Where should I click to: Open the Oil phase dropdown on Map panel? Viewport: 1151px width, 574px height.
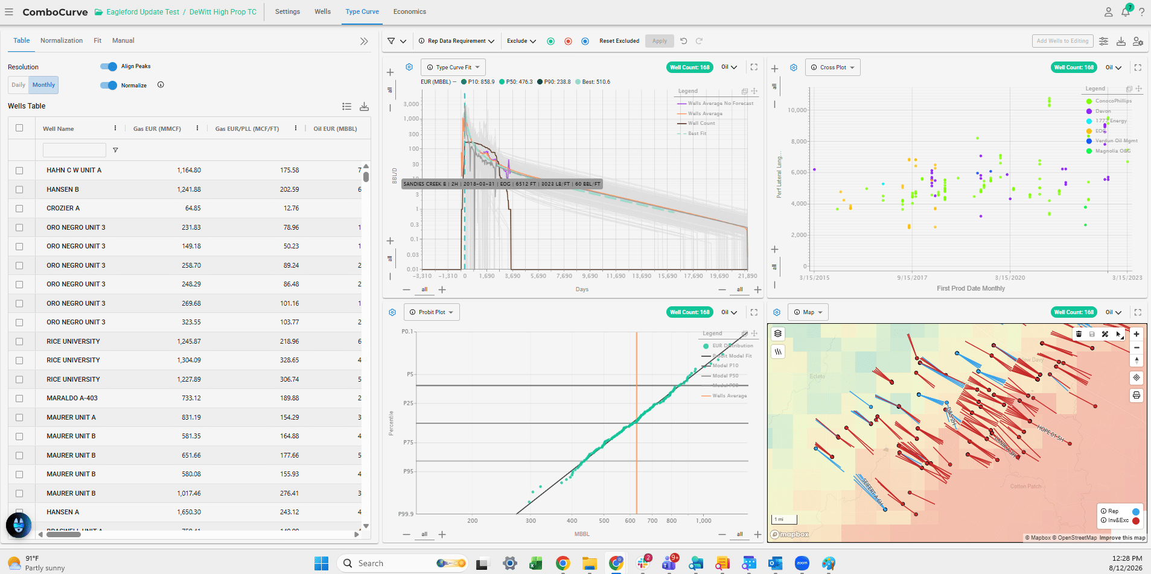tap(1114, 312)
